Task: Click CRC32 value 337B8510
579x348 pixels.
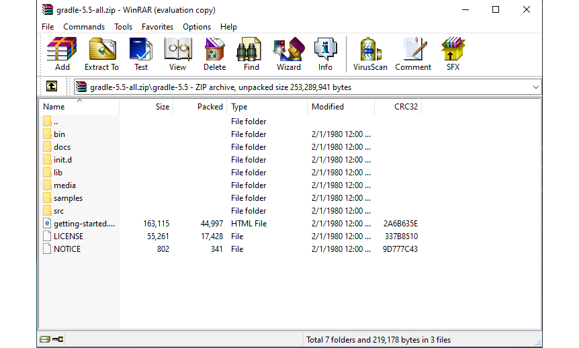Action: coord(401,236)
